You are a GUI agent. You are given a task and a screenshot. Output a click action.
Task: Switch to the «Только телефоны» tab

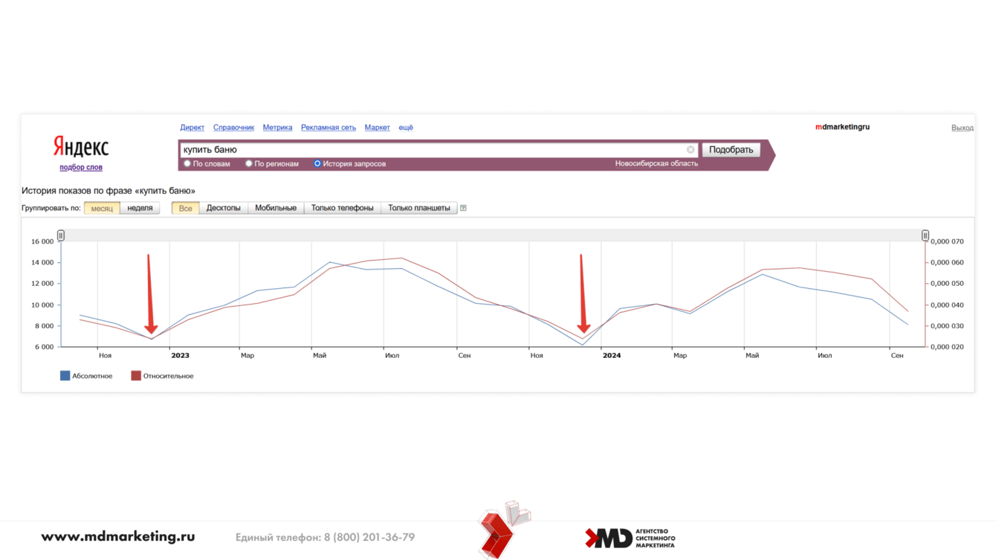point(342,208)
